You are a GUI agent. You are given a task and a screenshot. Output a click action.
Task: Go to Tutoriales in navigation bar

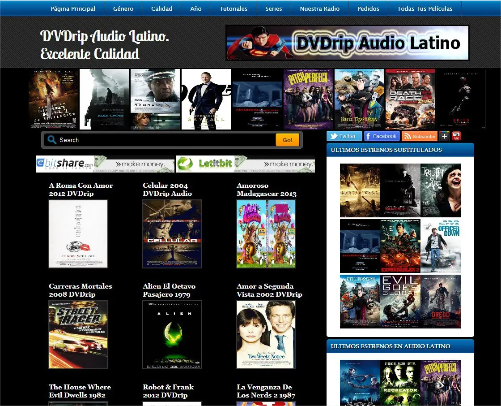coord(233,9)
